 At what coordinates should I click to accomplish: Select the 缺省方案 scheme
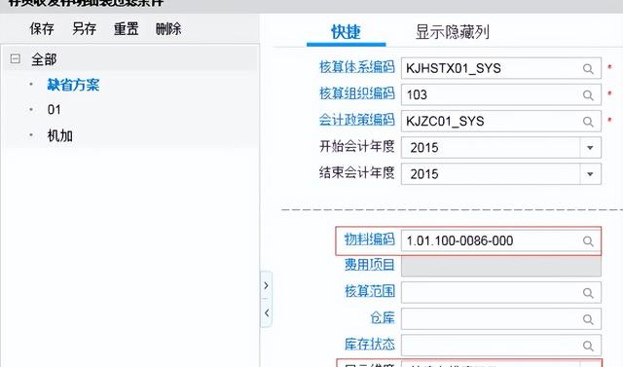click(73, 85)
